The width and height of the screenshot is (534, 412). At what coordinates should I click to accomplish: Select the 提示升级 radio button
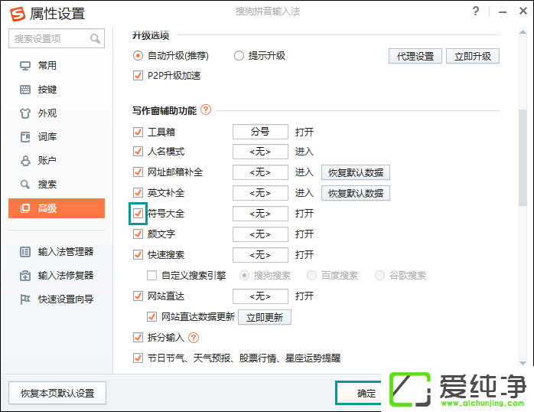239,56
